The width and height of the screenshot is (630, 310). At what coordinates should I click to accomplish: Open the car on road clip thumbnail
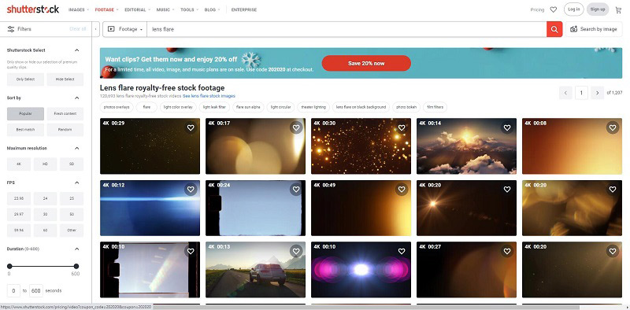(x=255, y=269)
